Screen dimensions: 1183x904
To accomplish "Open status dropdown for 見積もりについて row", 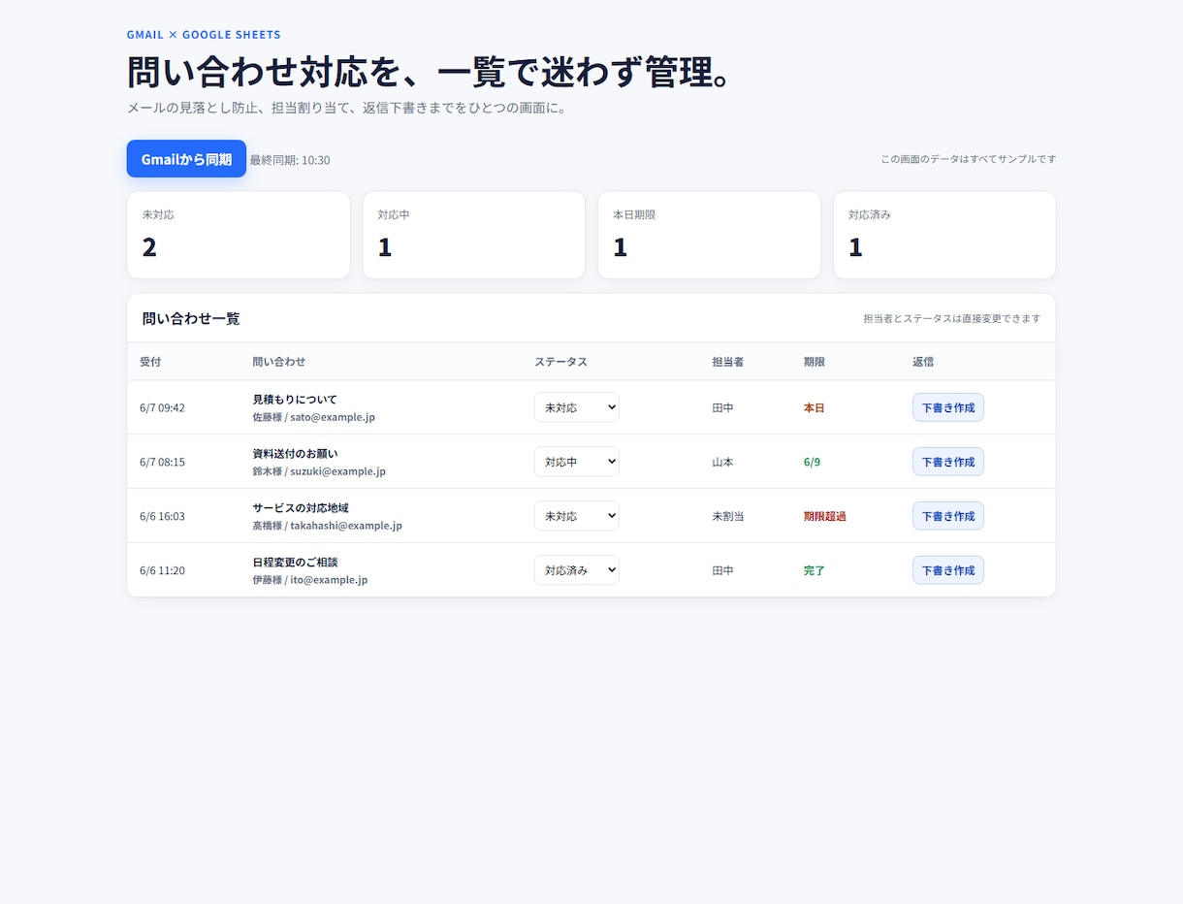I will click(x=577, y=407).
